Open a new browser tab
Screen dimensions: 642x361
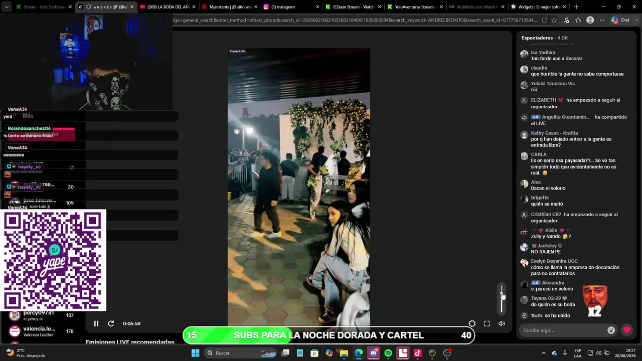pyautogui.click(x=576, y=7)
